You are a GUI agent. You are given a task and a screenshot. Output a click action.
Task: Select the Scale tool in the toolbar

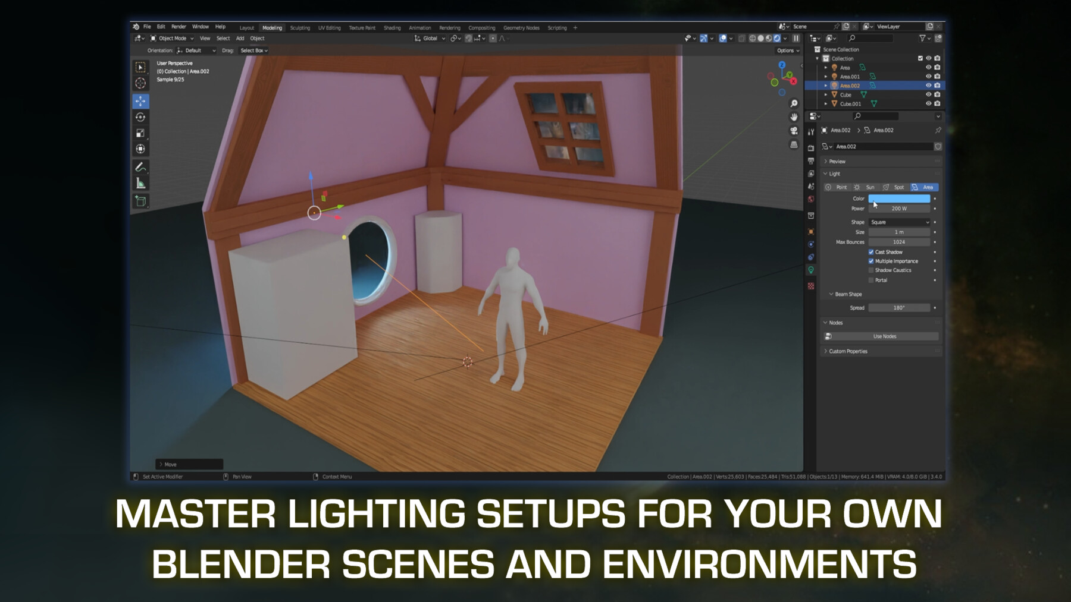point(141,132)
